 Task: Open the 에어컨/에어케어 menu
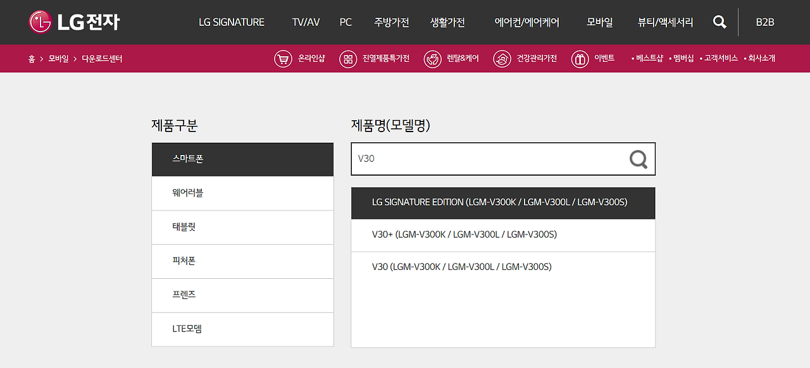(527, 22)
